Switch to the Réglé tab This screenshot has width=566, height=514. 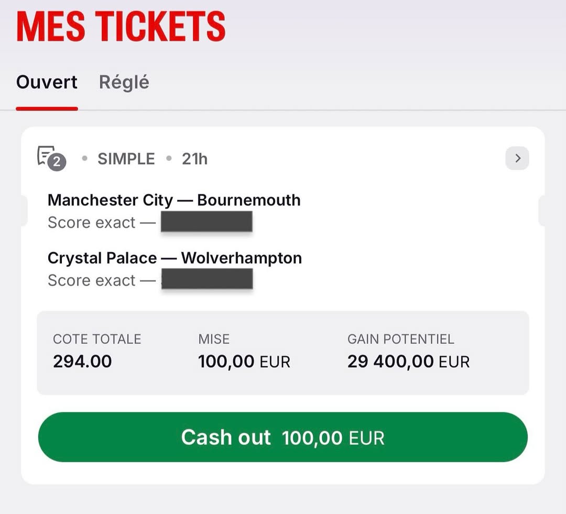click(124, 82)
